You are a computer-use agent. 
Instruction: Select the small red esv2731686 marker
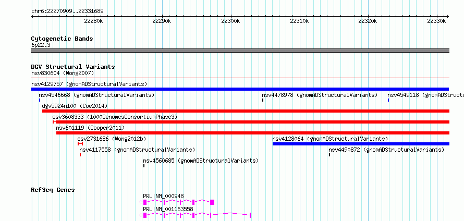80,144
